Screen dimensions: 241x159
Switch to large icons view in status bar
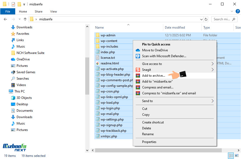(x=236, y=156)
